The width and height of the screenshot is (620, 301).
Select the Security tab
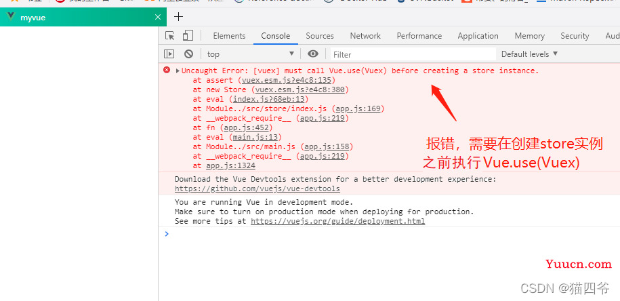point(575,36)
